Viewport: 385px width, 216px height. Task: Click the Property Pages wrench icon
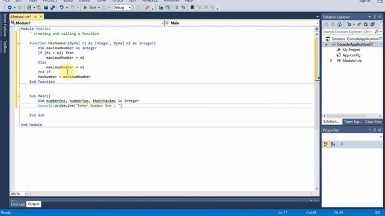342,144
